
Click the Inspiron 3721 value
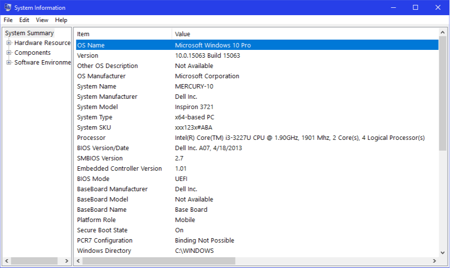(194, 107)
